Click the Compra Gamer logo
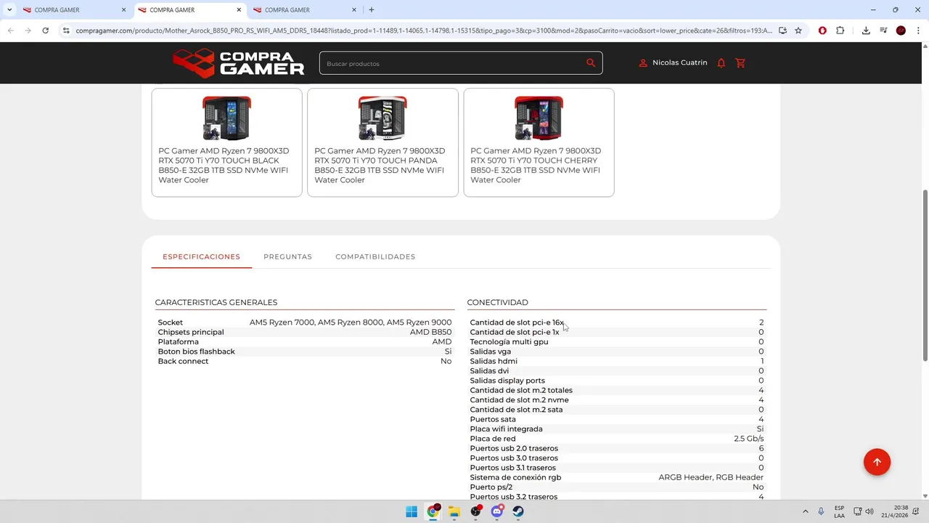The image size is (929, 523). point(238,63)
